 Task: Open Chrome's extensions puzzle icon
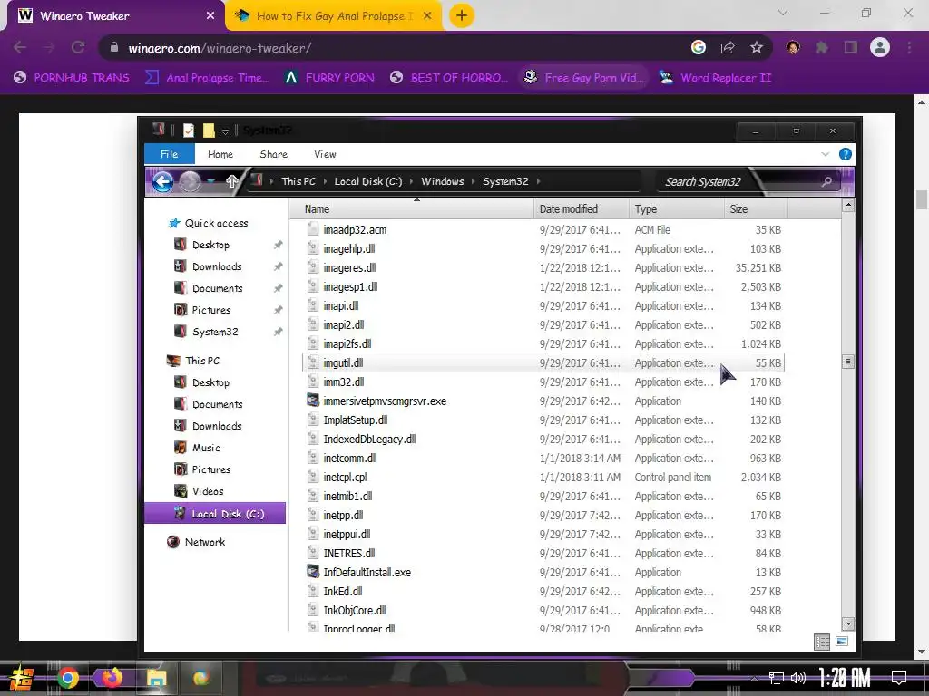[x=822, y=47]
